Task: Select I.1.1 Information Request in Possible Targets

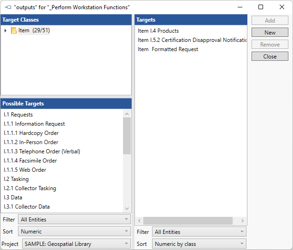Action: click(x=34, y=124)
